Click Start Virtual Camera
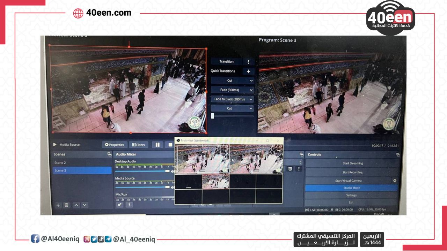 click(348, 181)
